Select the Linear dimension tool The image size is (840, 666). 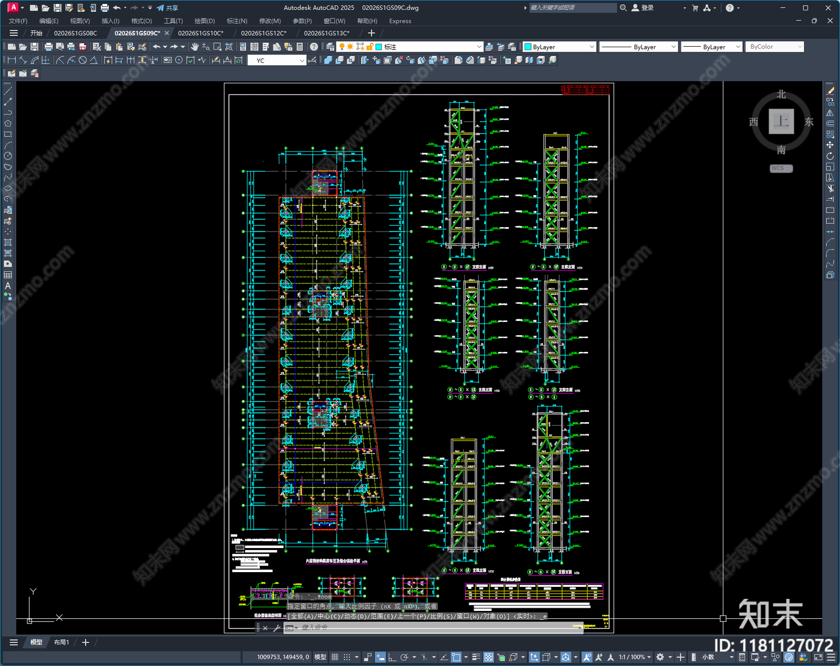coord(12,60)
